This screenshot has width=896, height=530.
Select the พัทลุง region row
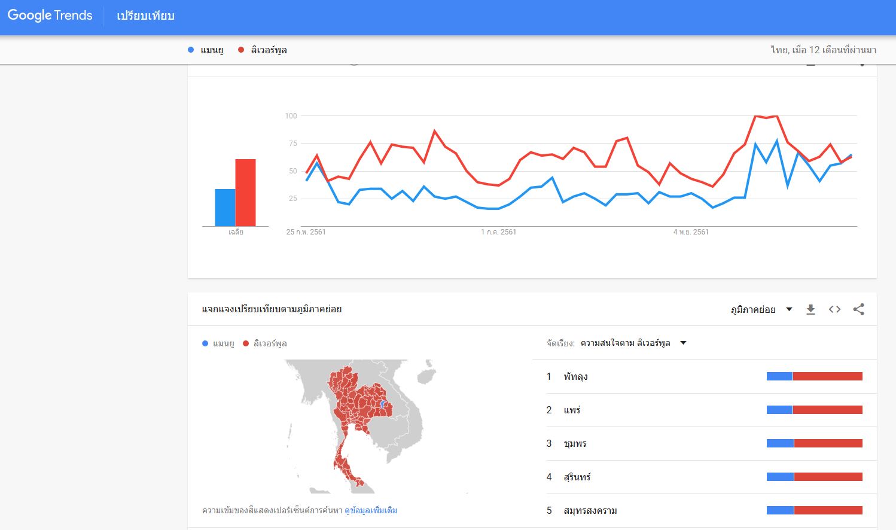point(711,376)
